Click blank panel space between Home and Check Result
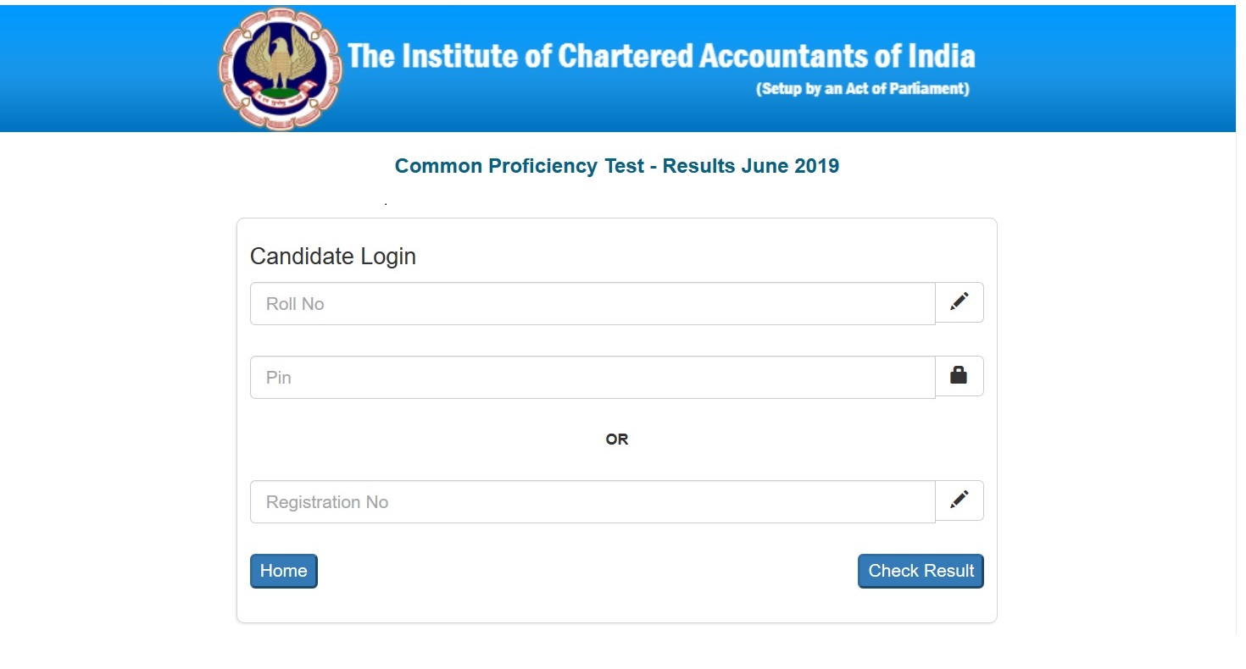1246x669 pixels. (x=585, y=571)
